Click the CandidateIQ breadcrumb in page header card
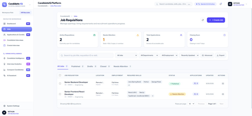Screen dimensions: 252x116 [x=65, y=16]
